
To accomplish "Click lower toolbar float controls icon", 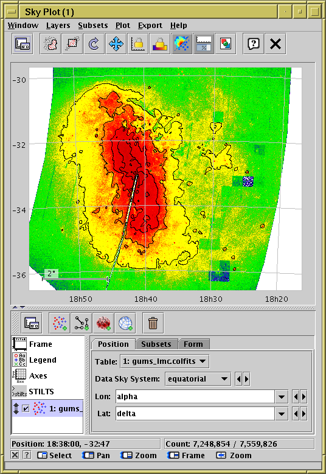I will [x=32, y=323].
